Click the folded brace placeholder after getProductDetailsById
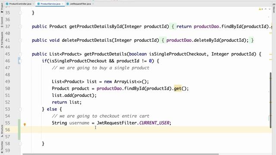This screenshot has height=155, width=276. click(173, 27)
